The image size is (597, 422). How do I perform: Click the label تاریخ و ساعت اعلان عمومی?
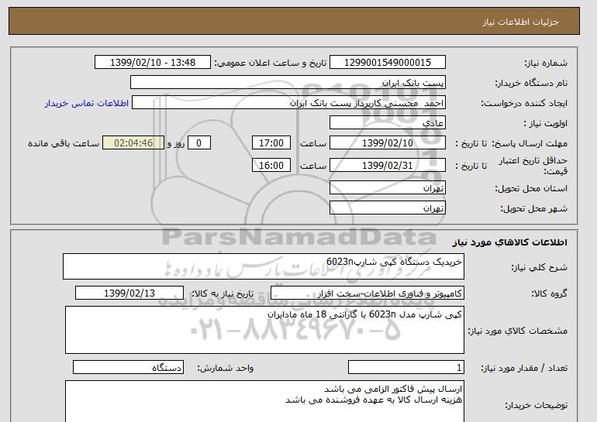(271, 63)
